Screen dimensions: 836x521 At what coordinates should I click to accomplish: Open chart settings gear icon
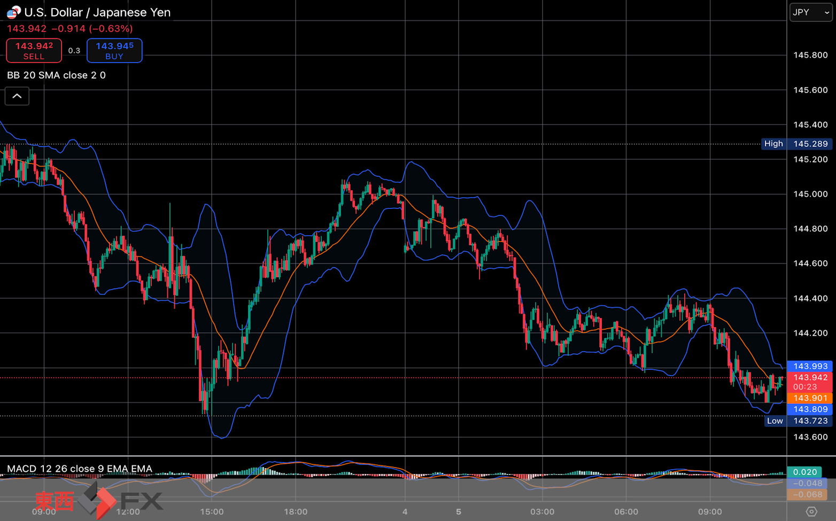click(811, 511)
